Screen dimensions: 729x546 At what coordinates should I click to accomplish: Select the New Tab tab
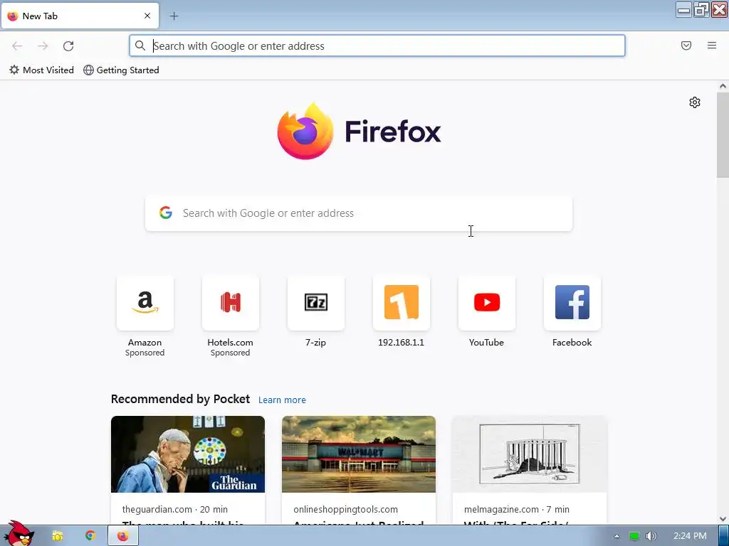tap(80, 16)
